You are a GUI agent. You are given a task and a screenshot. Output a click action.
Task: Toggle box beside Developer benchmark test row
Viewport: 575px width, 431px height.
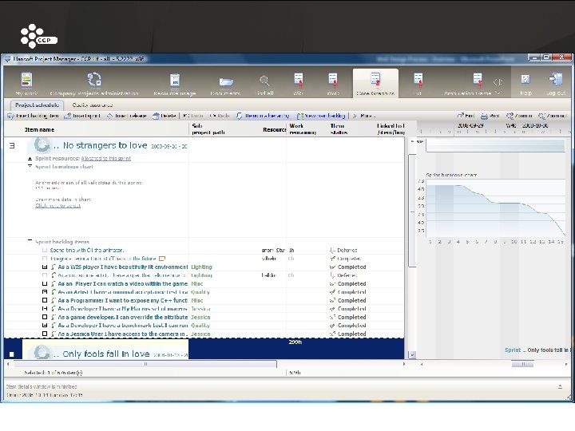click(x=45, y=326)
